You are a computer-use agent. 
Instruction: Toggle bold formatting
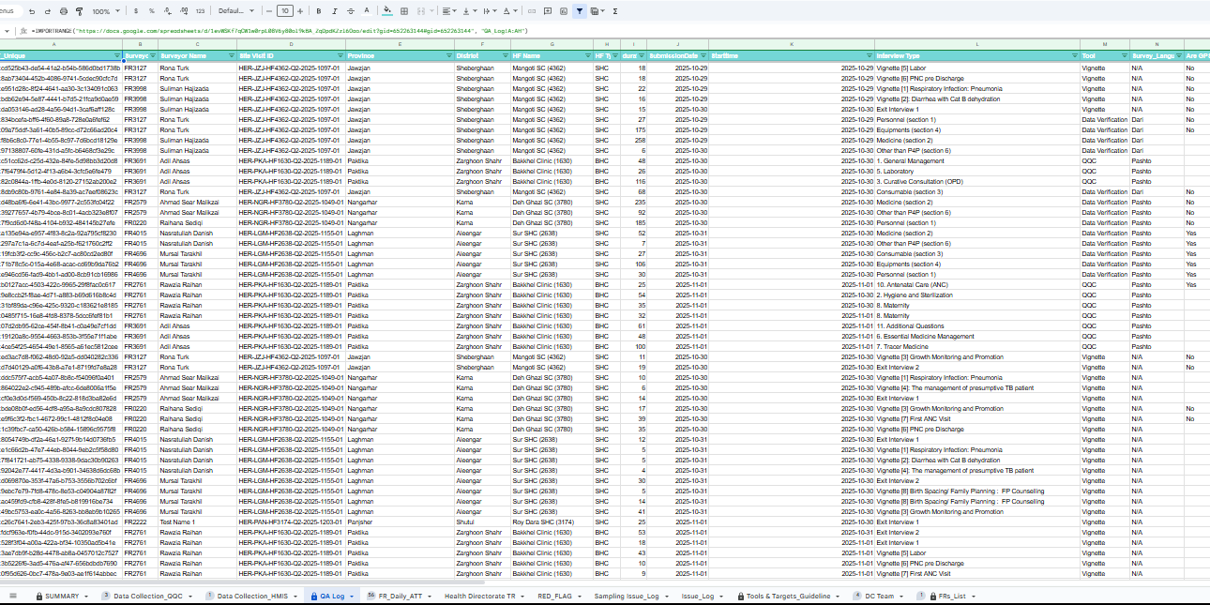pos(320,11)
